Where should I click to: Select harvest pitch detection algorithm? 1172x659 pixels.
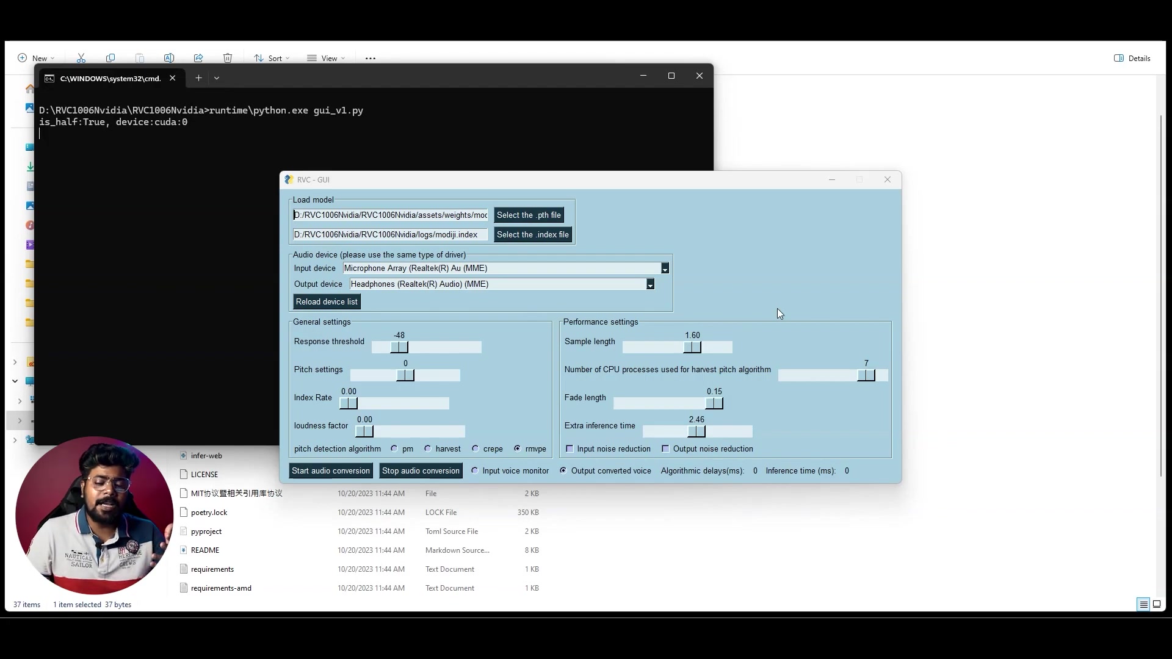click(428, 448)
